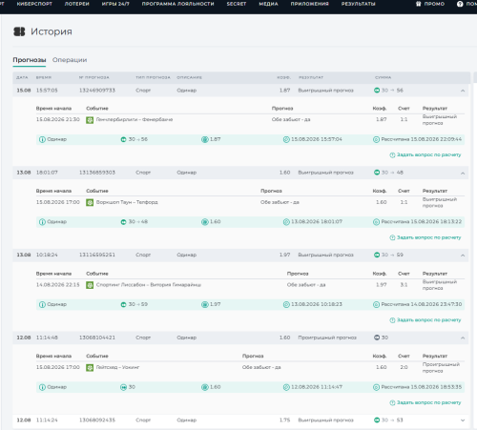Screen dimensions: 477x430
Task: Click the help question mark icon in header
Action: (x=460, y=4)
